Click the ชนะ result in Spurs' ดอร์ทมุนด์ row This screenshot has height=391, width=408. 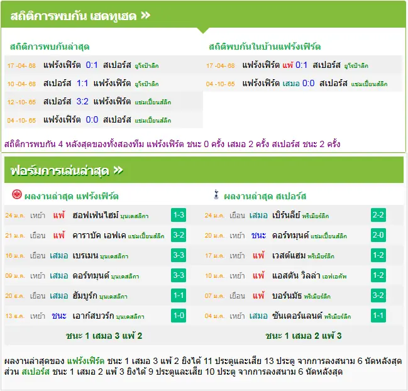pyautogui.click(x=258, y=235)
